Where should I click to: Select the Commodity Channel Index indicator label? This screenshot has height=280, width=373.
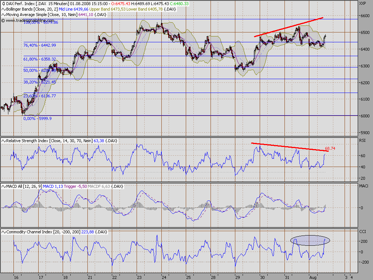click(43, 232)
